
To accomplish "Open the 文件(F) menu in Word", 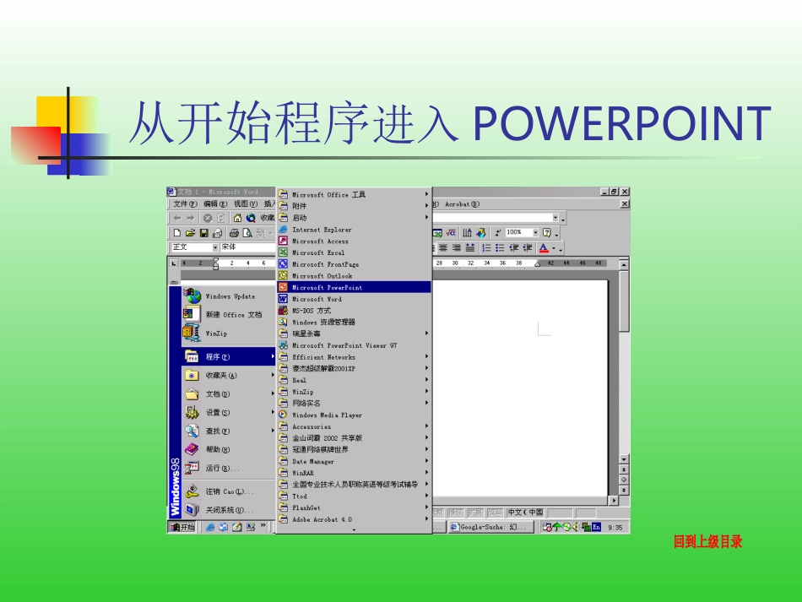I will pyautogui.click(x=185, y=204).
